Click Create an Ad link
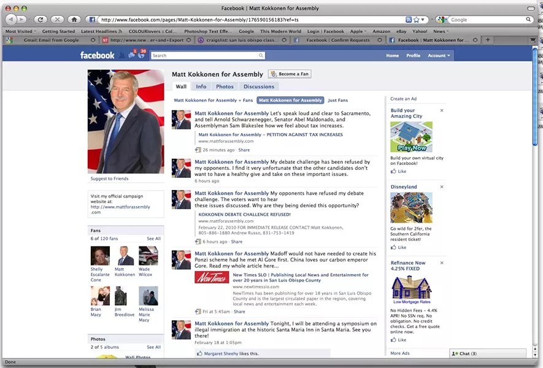 pos(404,99)
